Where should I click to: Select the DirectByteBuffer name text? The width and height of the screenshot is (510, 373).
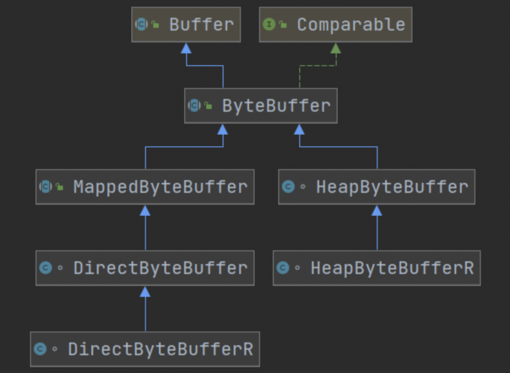coord(160,268)
